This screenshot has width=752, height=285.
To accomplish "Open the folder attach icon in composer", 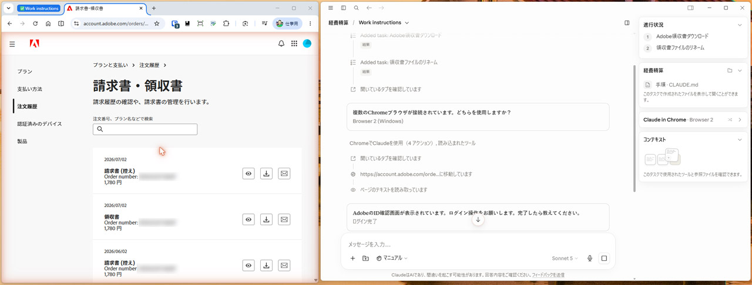I will tap(365, 258).
